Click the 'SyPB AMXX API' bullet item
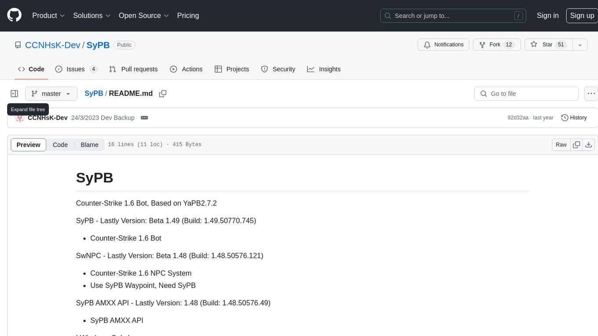Viewport: 598px width, 336px height. pyautogui.click(x=117, y=321)
